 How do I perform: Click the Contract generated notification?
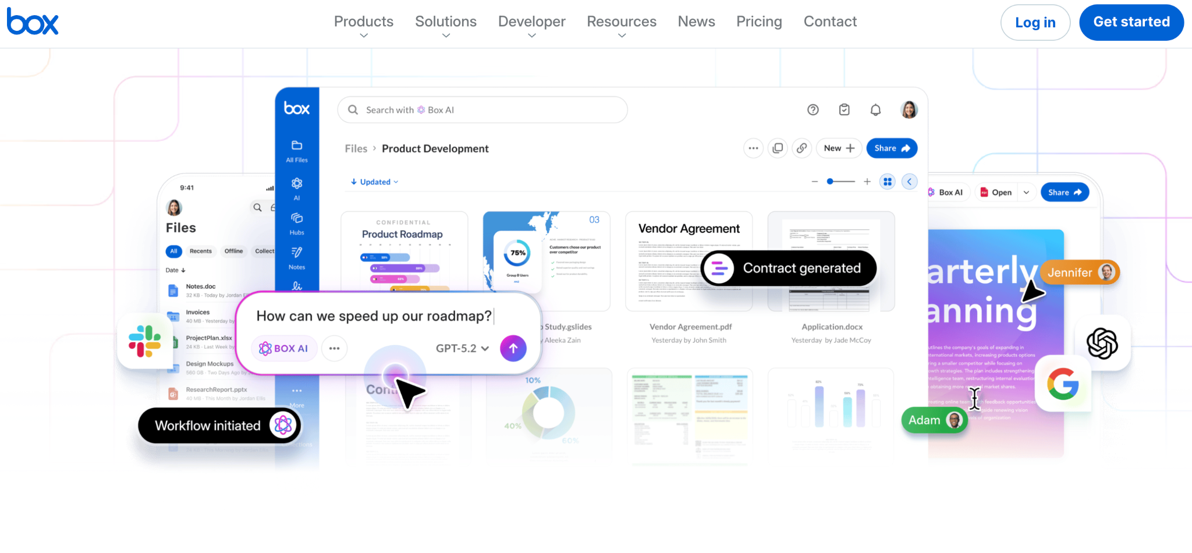[789, 268]
